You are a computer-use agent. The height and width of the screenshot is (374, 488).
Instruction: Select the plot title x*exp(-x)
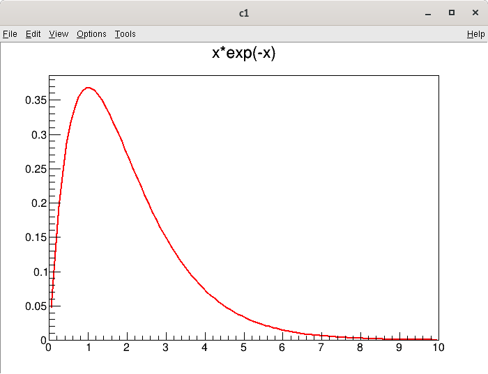tap(244, 53)
